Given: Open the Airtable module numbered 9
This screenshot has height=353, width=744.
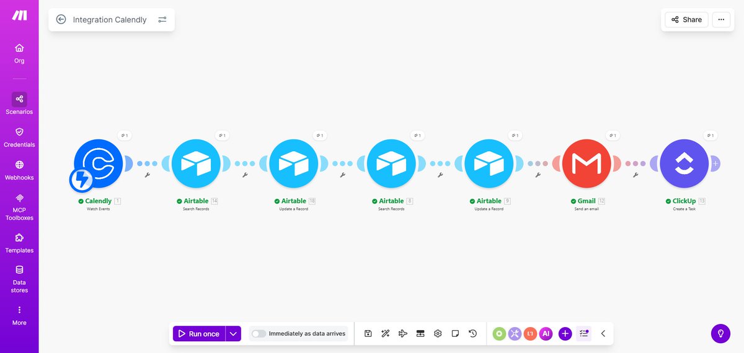Looking at the screenshot, I should (x=489, y=163).
